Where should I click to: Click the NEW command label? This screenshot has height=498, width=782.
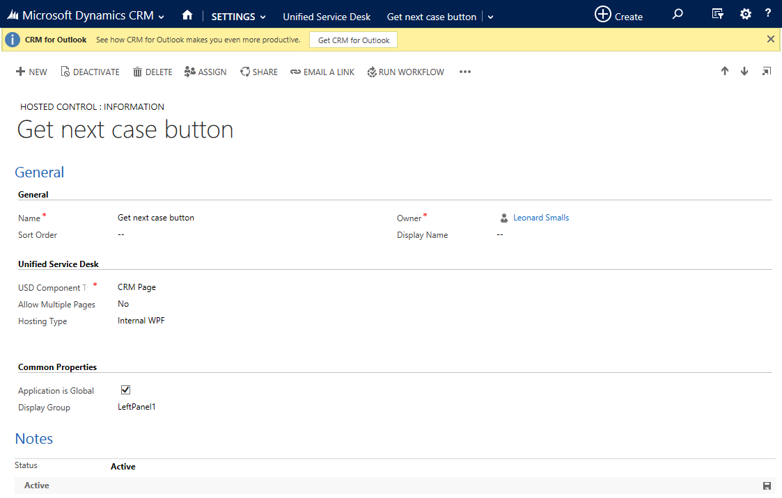38,72
